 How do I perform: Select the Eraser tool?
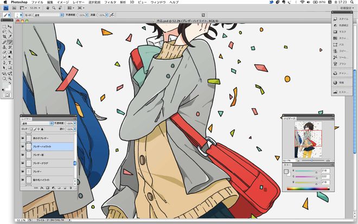4,52
